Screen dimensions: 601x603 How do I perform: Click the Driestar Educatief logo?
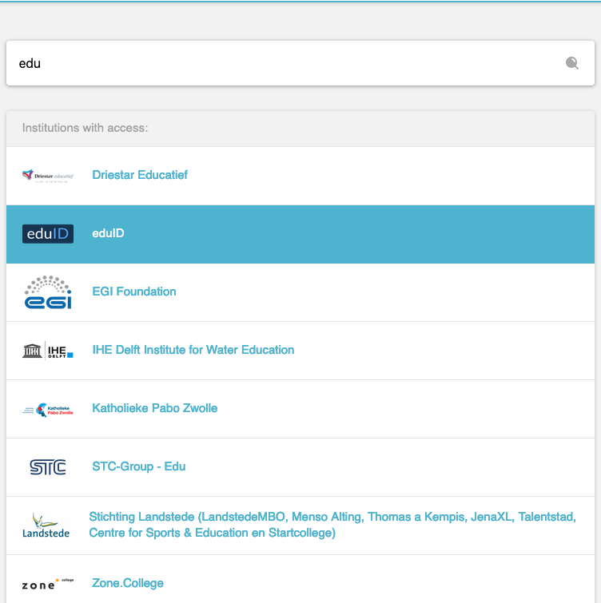(48, 176)
